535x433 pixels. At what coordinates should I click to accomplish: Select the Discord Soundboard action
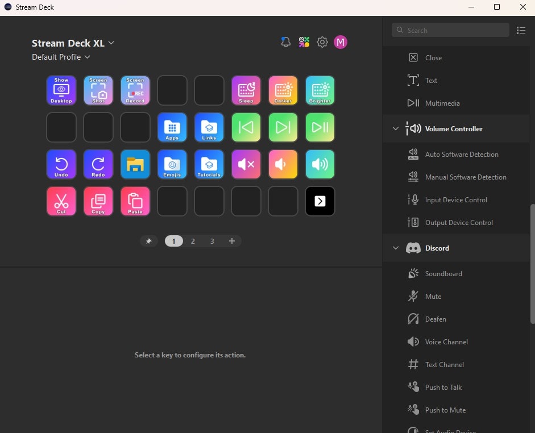click(457, 274)
